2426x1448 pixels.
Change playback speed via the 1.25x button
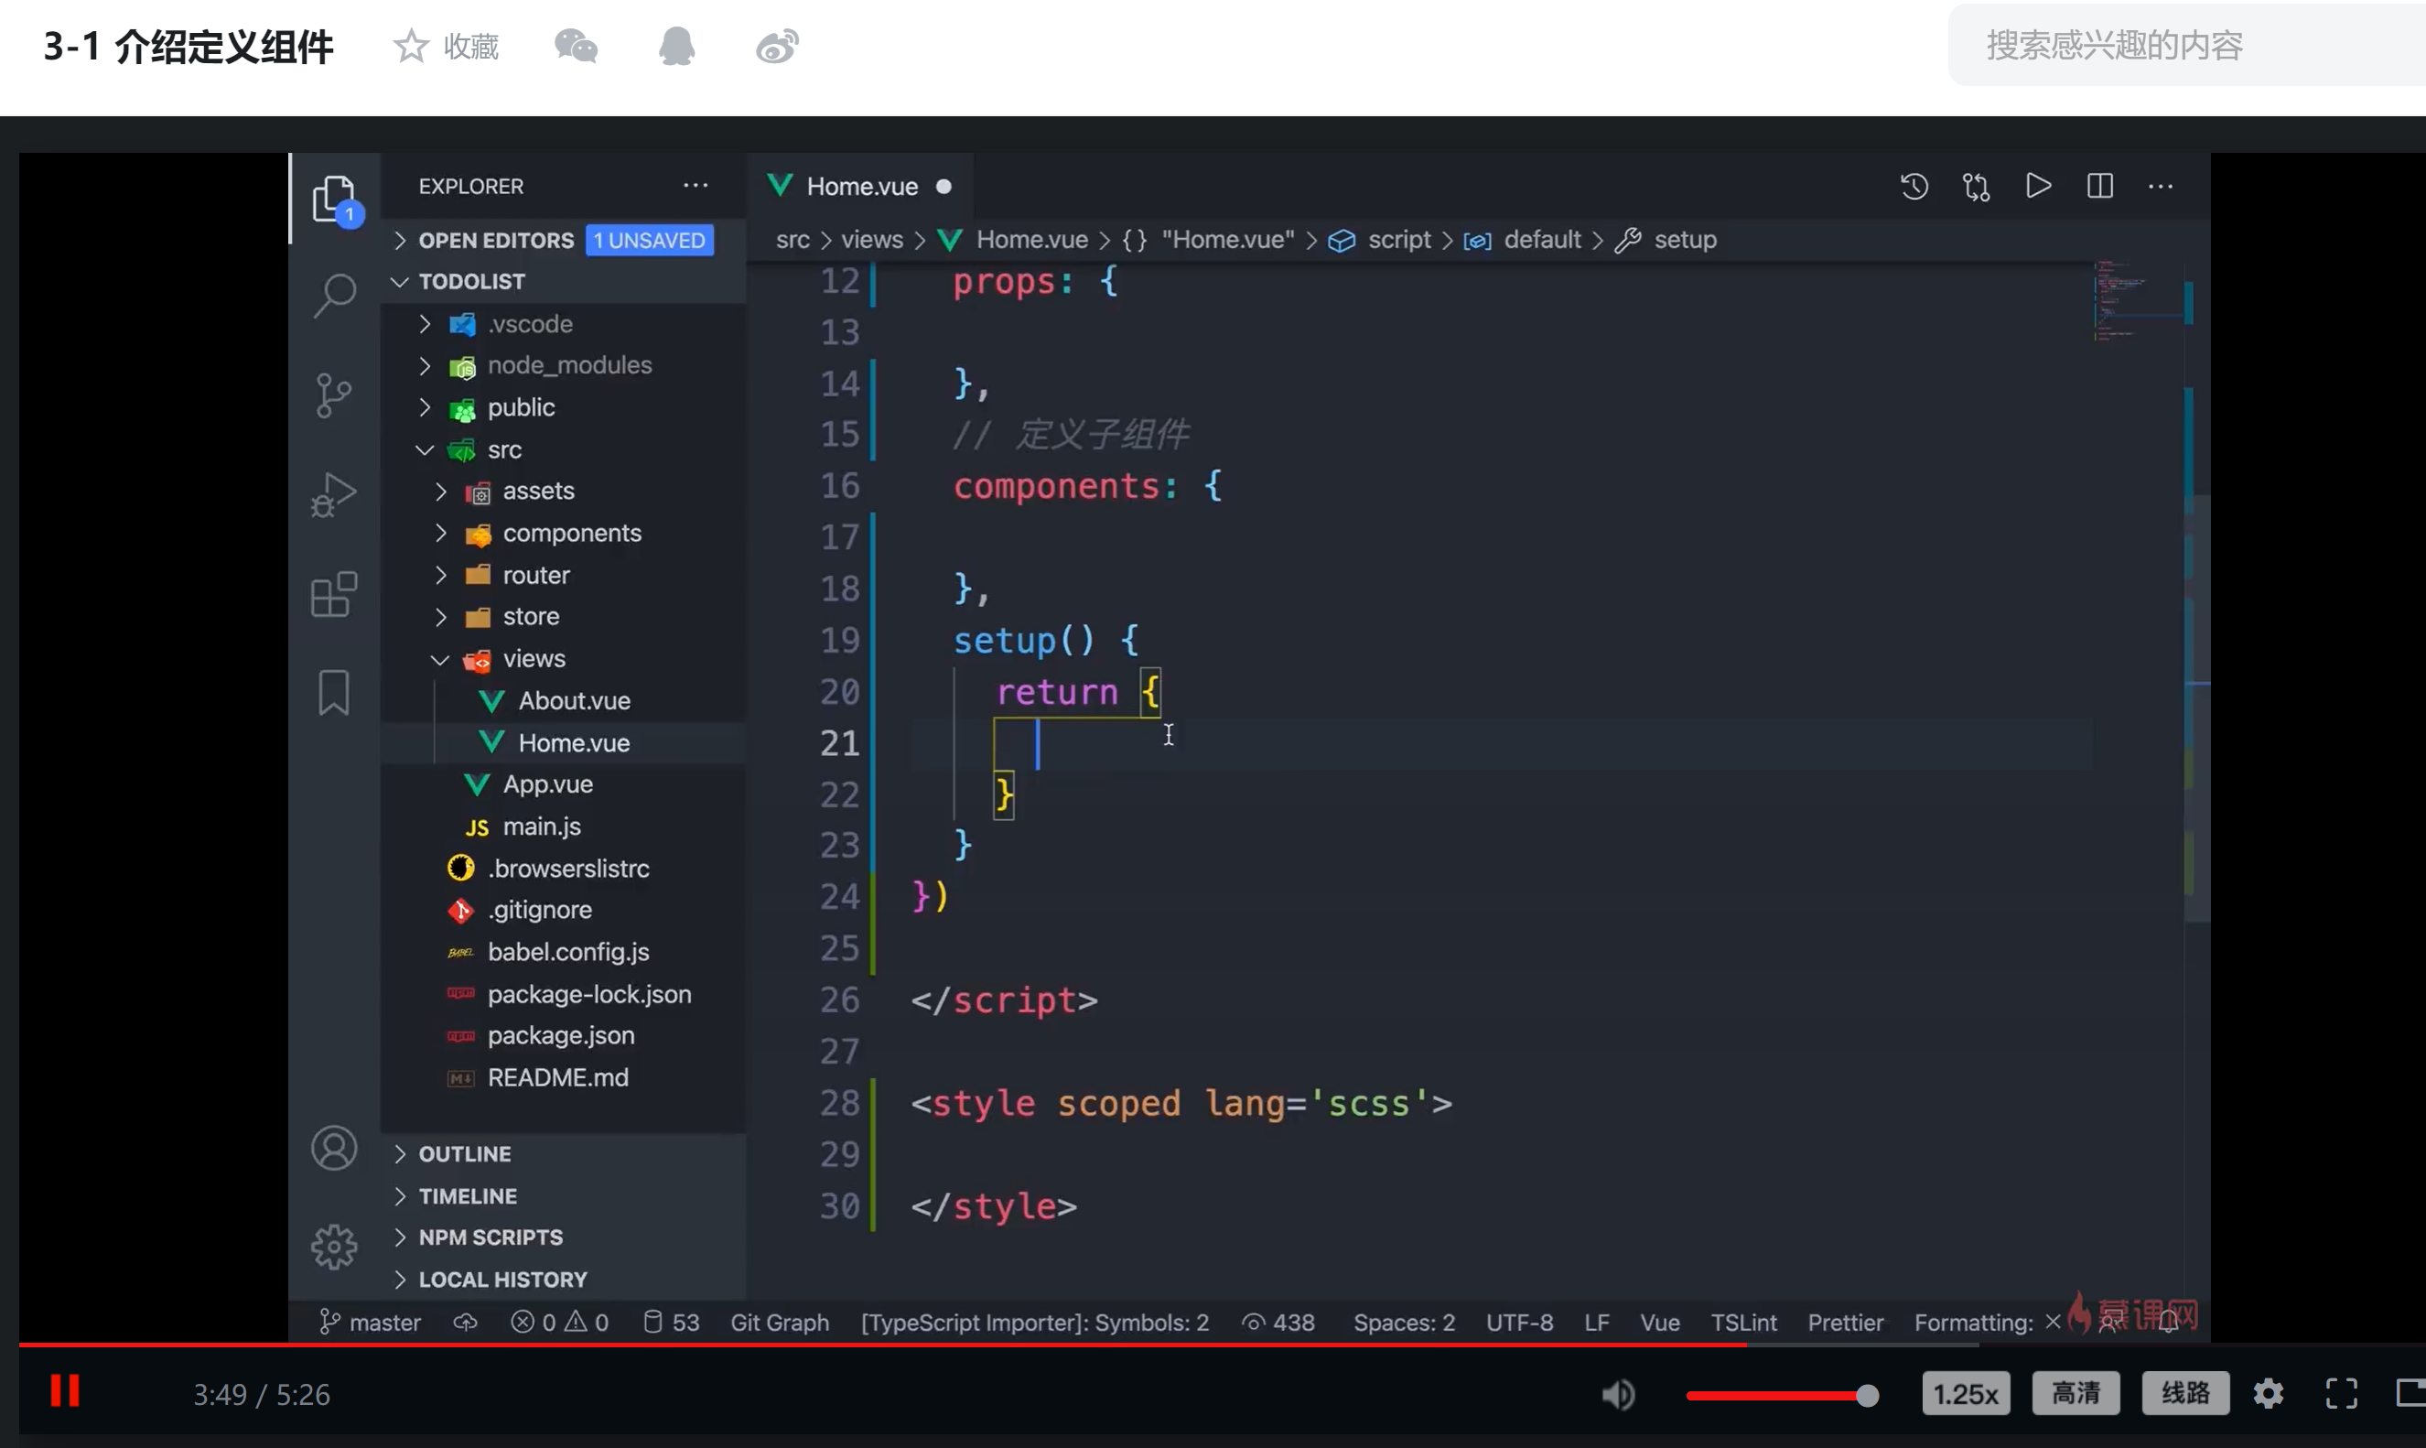click(1965, 1393)
